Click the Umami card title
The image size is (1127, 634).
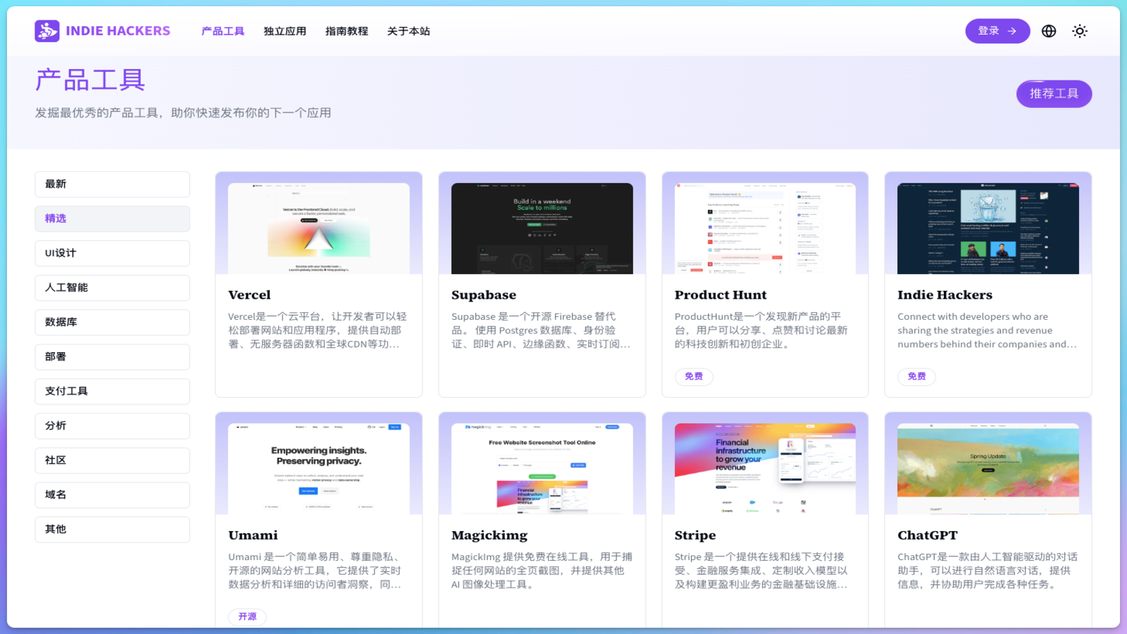pyautogui.click(x=253, y=535)
